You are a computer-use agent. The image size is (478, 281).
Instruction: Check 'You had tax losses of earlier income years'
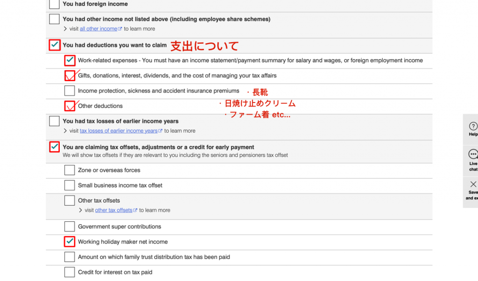[x=55, y=121]
